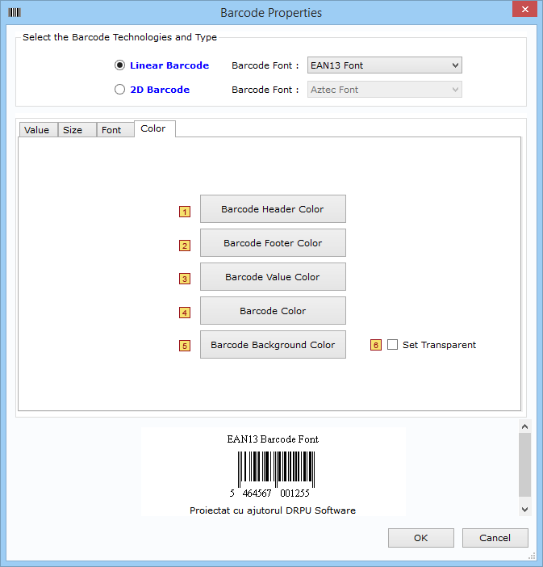This screenshot has width=543, height=567.
Task: Switch to the Size tab
Action: pyautogui.click(x=77, y=130)
